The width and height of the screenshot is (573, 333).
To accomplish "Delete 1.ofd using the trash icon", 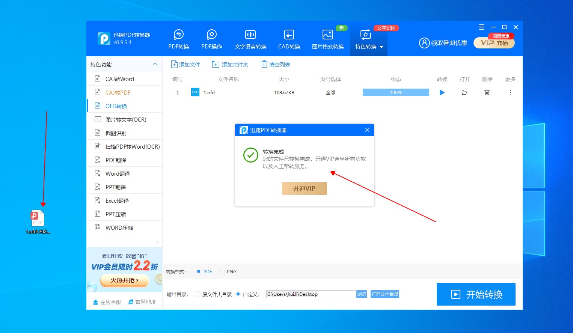I will coord(487,92).
